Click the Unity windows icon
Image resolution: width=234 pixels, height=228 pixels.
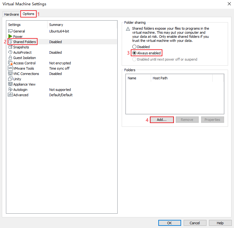10,79
